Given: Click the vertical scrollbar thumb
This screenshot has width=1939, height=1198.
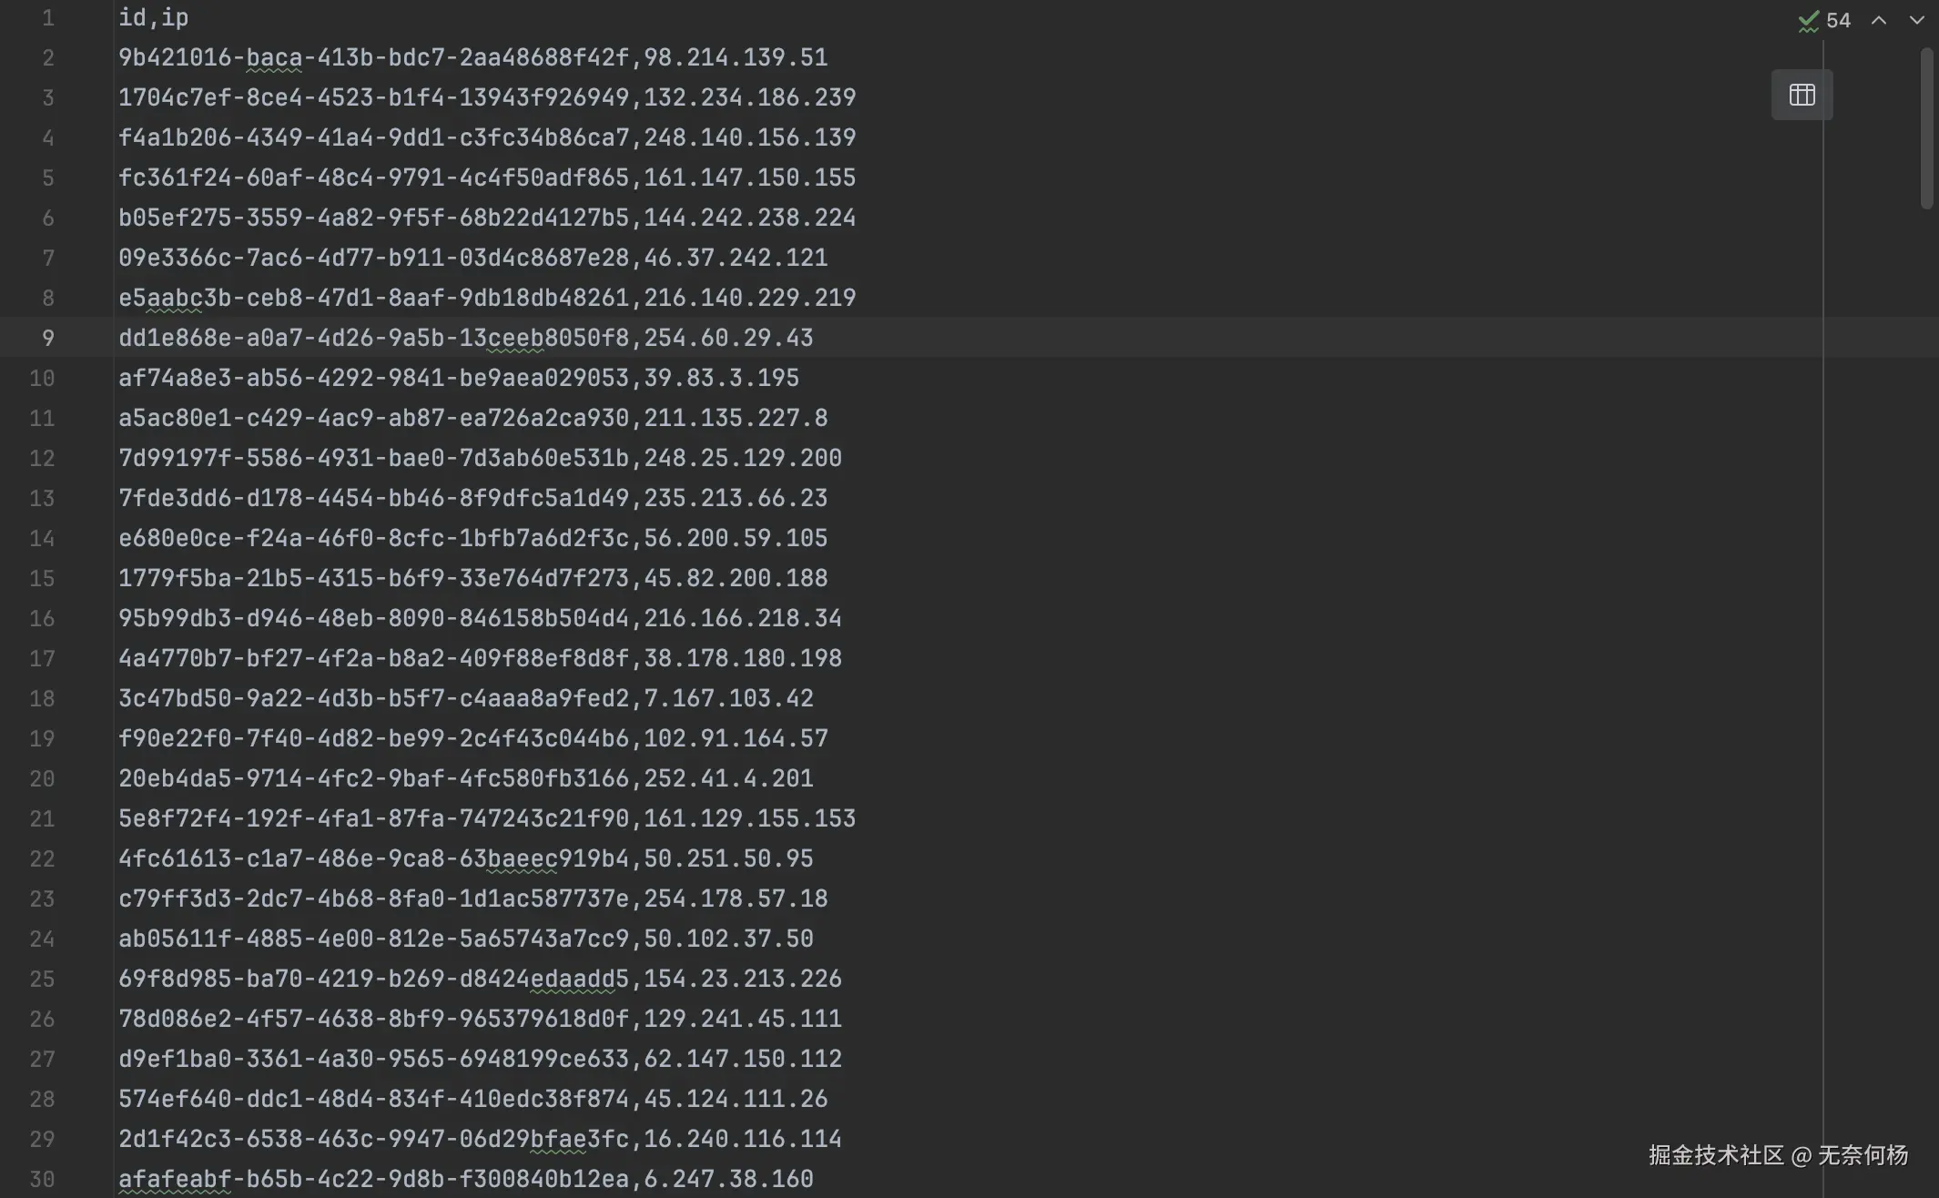Looking at the screenshot, I should click(1926, 127).
